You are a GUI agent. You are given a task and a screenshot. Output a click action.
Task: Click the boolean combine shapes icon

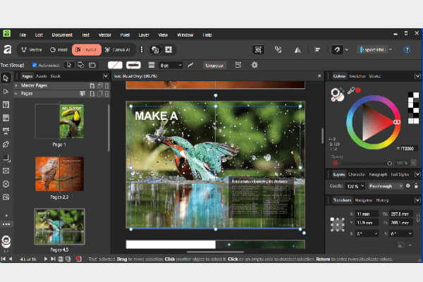[x=155, y=49]
